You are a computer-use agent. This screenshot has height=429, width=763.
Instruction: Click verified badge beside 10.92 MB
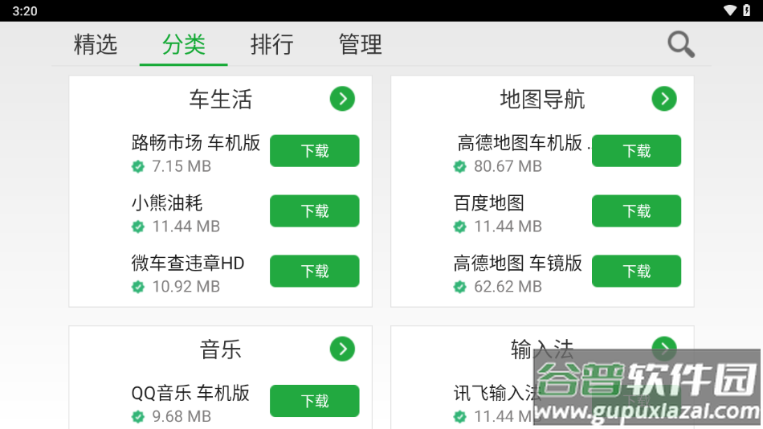pos(138,287)
